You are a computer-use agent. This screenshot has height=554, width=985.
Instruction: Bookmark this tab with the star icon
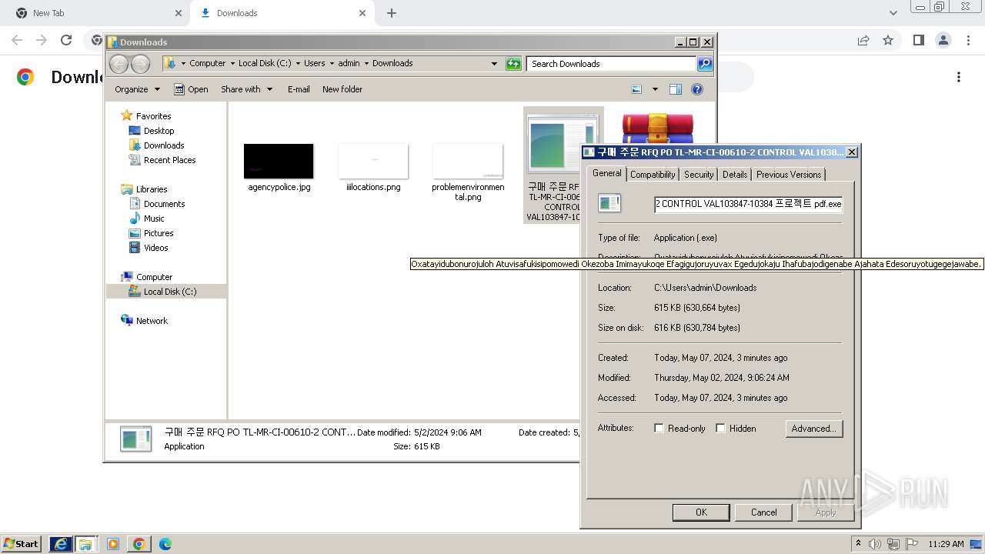point(888,40)
